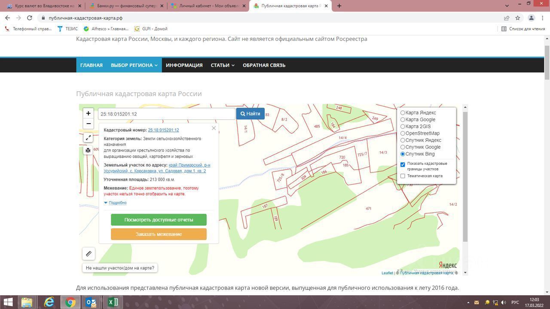Open cadastral number 25:18:015201:12 link
Viewport: 550px width, 309px height.
pyautogui.click(x=163, y=130)
